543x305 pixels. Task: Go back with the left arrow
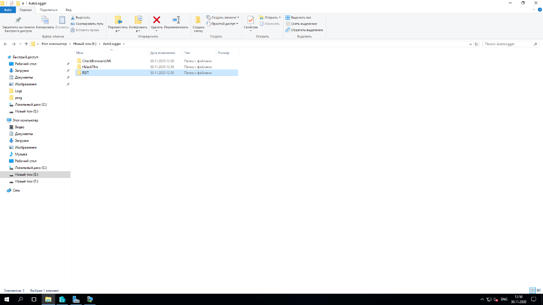point(5,44)
